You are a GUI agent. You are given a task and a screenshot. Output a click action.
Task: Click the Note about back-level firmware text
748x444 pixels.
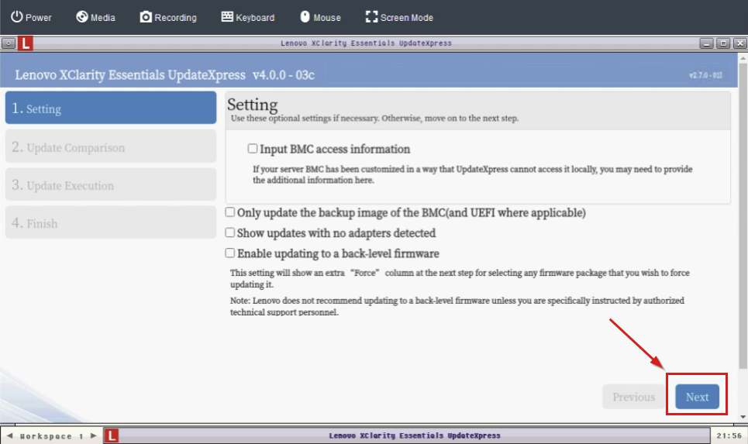[457, 306]
